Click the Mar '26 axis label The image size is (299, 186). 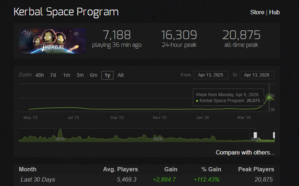244,118
